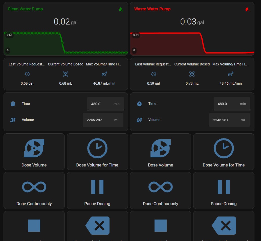Click the pump icon in Clean Water Pump's Volume row

(13, 120)
